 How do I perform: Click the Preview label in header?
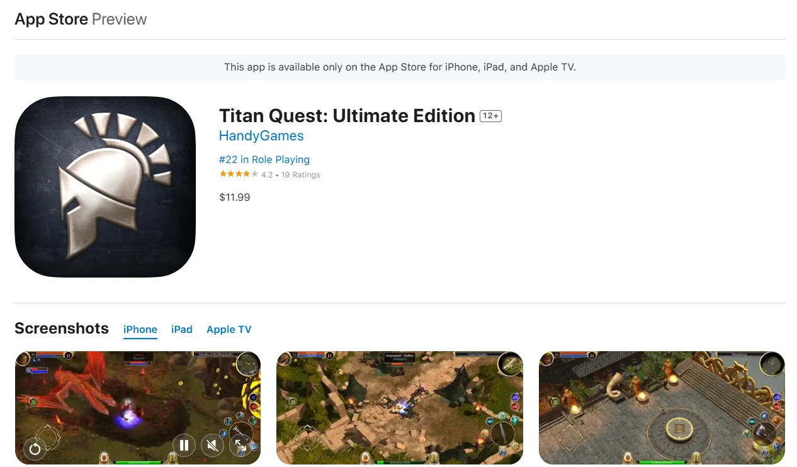coord(120,19)
